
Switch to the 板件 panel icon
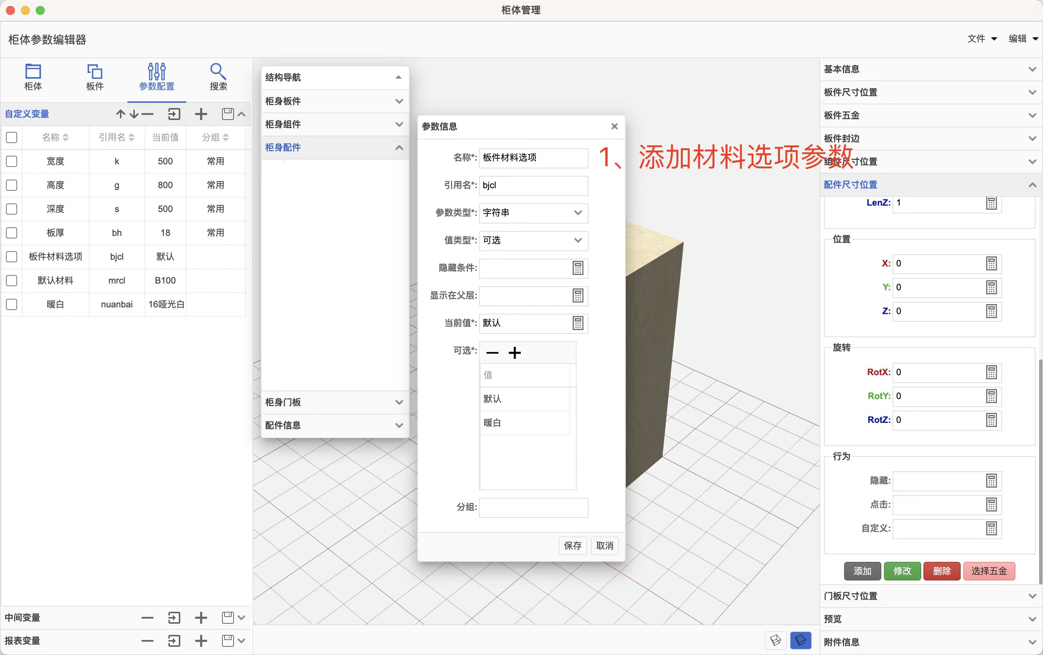click(x=95, y=77)
